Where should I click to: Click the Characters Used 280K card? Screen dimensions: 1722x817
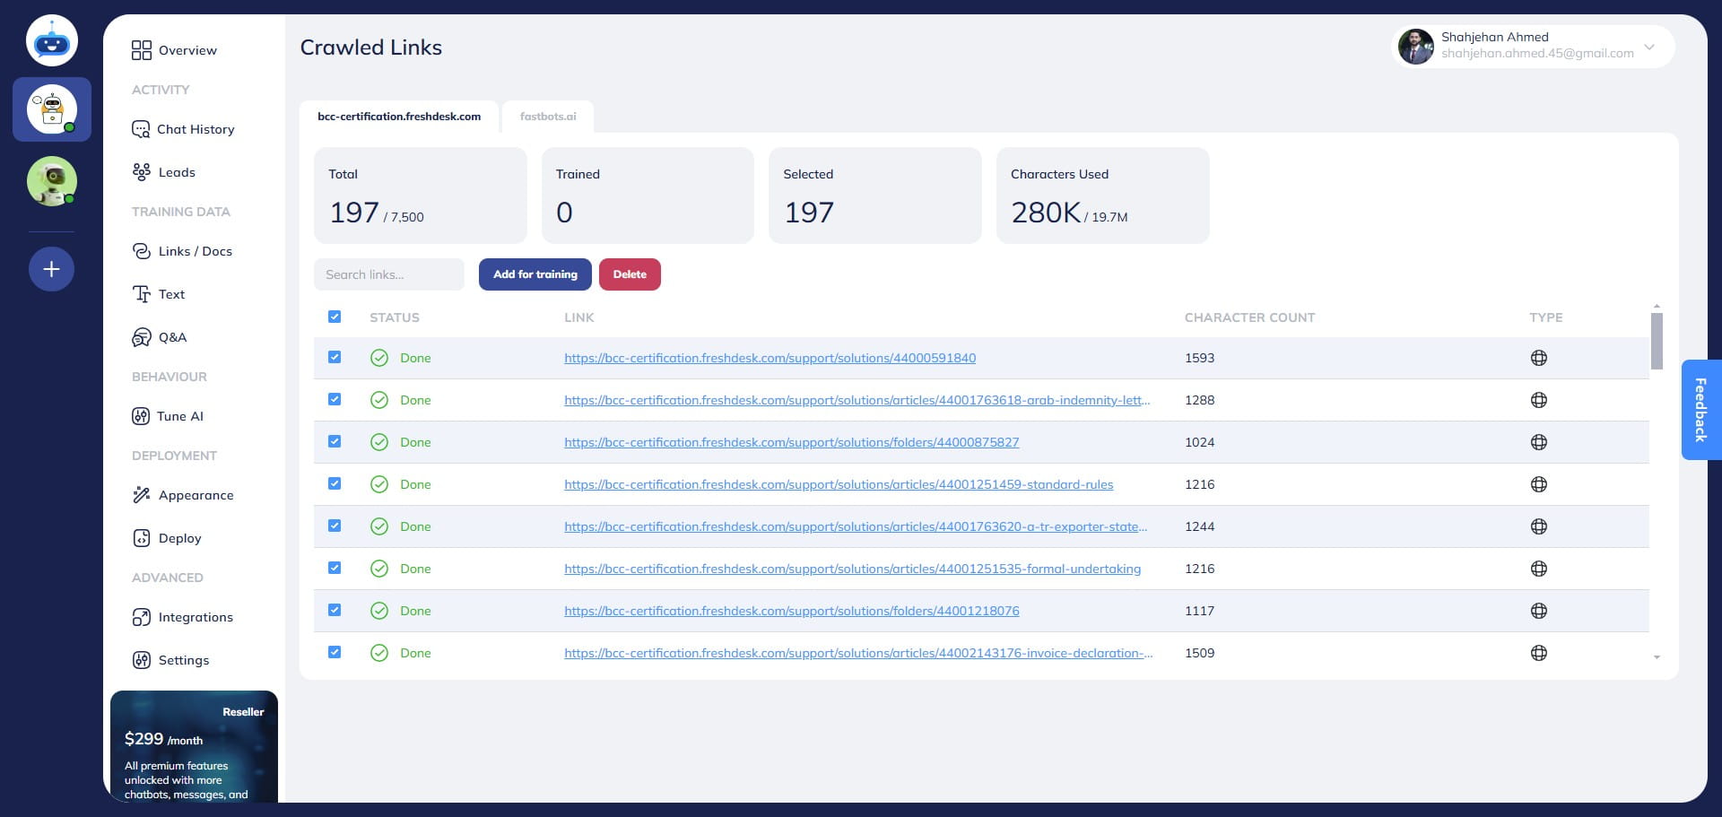click(x=1102, y=196)
